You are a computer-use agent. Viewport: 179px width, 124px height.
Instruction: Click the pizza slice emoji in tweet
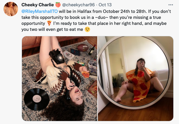(x=49, y=23)
